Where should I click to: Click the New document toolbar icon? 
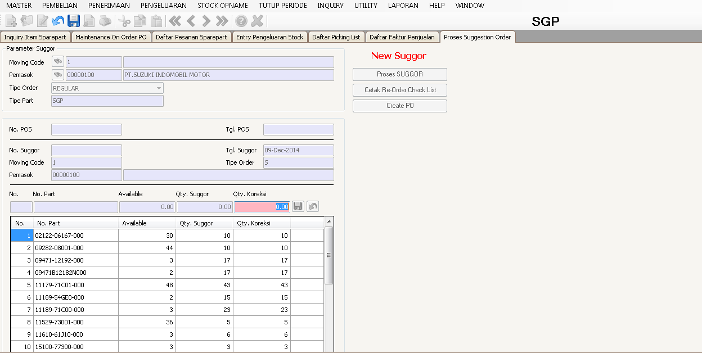tap(11, 21)
